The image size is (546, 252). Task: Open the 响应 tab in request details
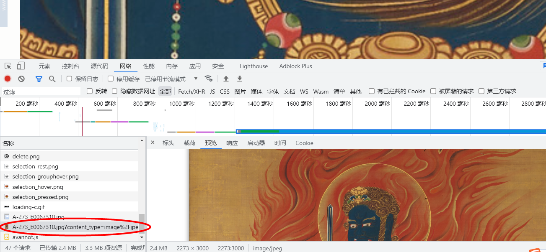[x=232, y=143]
